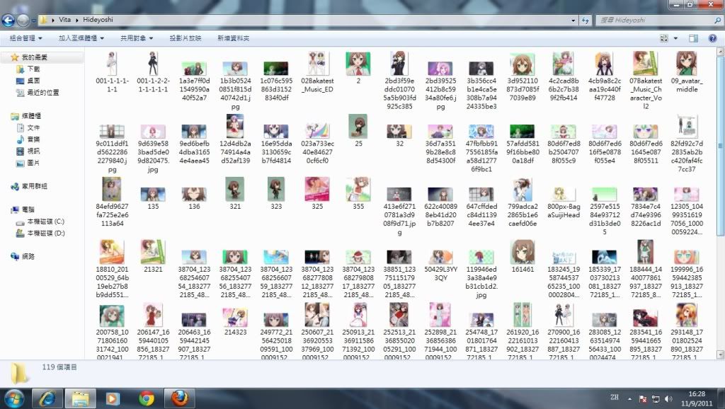Show hidden tray icons arrow

[x=629, y=398]
